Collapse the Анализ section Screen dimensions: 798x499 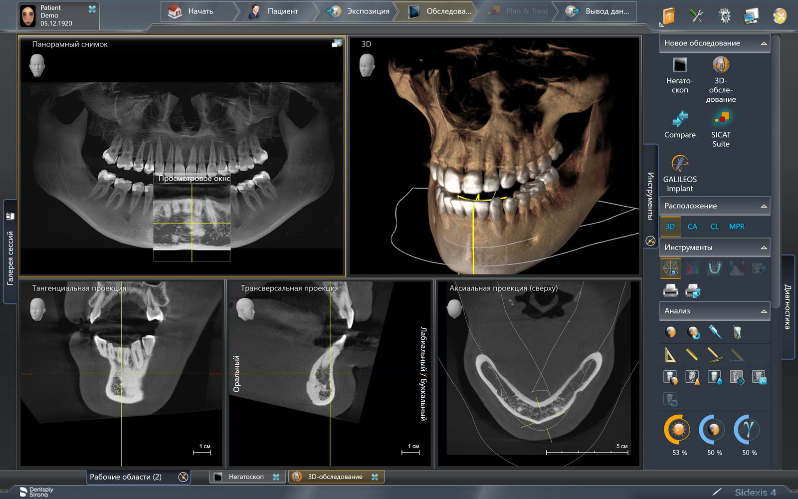pos(764,311)
